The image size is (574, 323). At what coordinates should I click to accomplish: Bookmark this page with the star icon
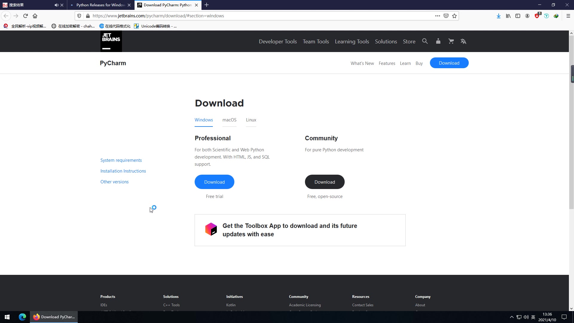tap(454, 16)
